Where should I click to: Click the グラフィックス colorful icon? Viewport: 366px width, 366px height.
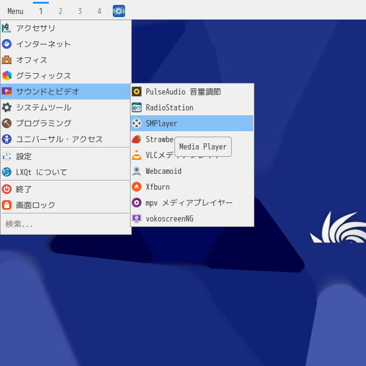[7, 76]
